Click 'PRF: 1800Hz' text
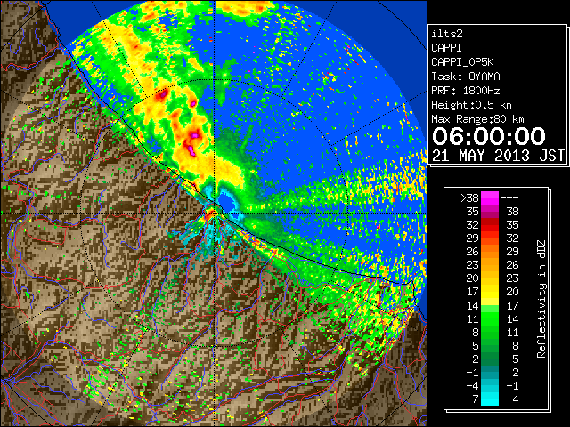The width and height of the screenshot is (570, 427). click(466, 91)
